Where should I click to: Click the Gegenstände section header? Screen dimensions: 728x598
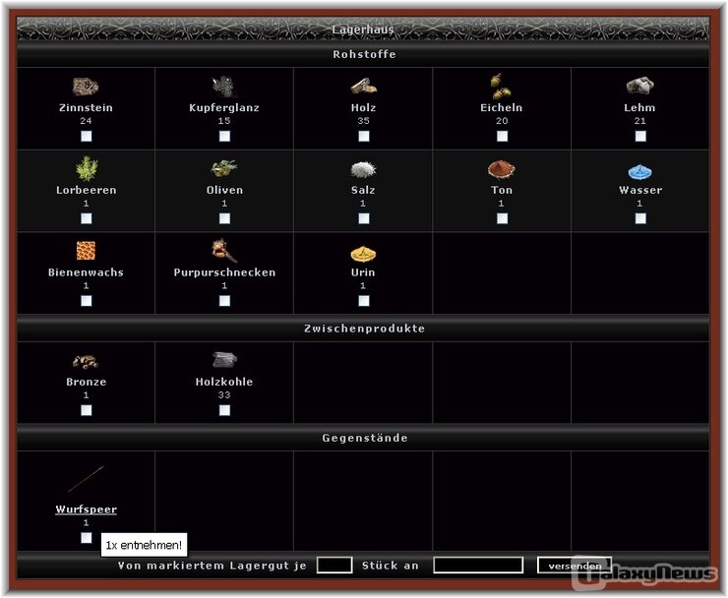coord(364,438)
